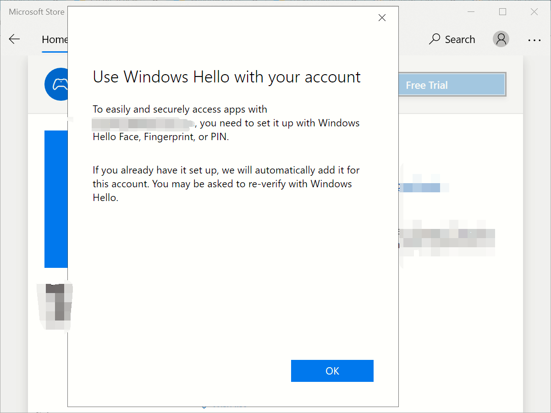
Task: Click the dialog heading 'Use Windows Hello with your account'
Action: 227,77
